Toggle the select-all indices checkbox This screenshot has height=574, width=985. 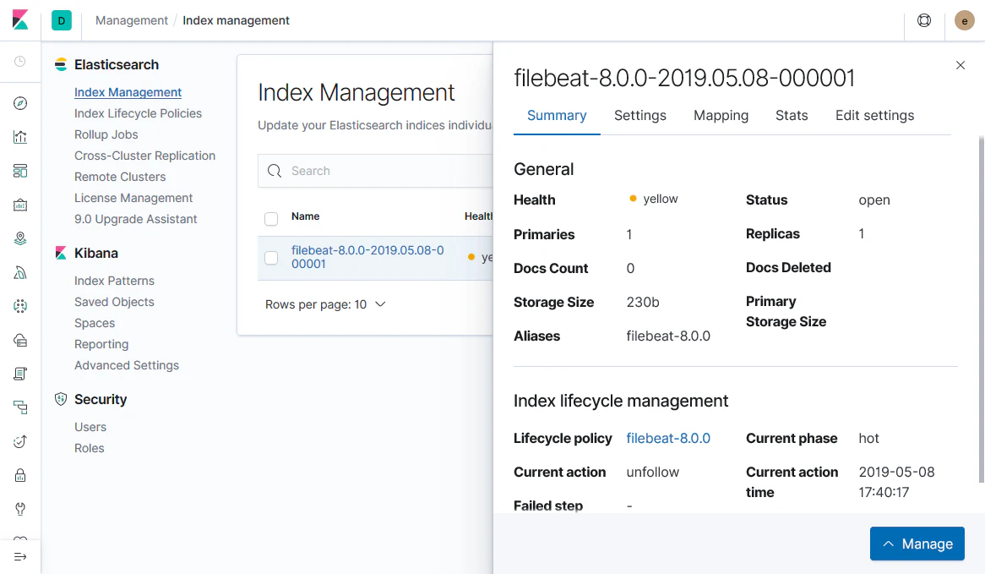click(x=271, y=219)
